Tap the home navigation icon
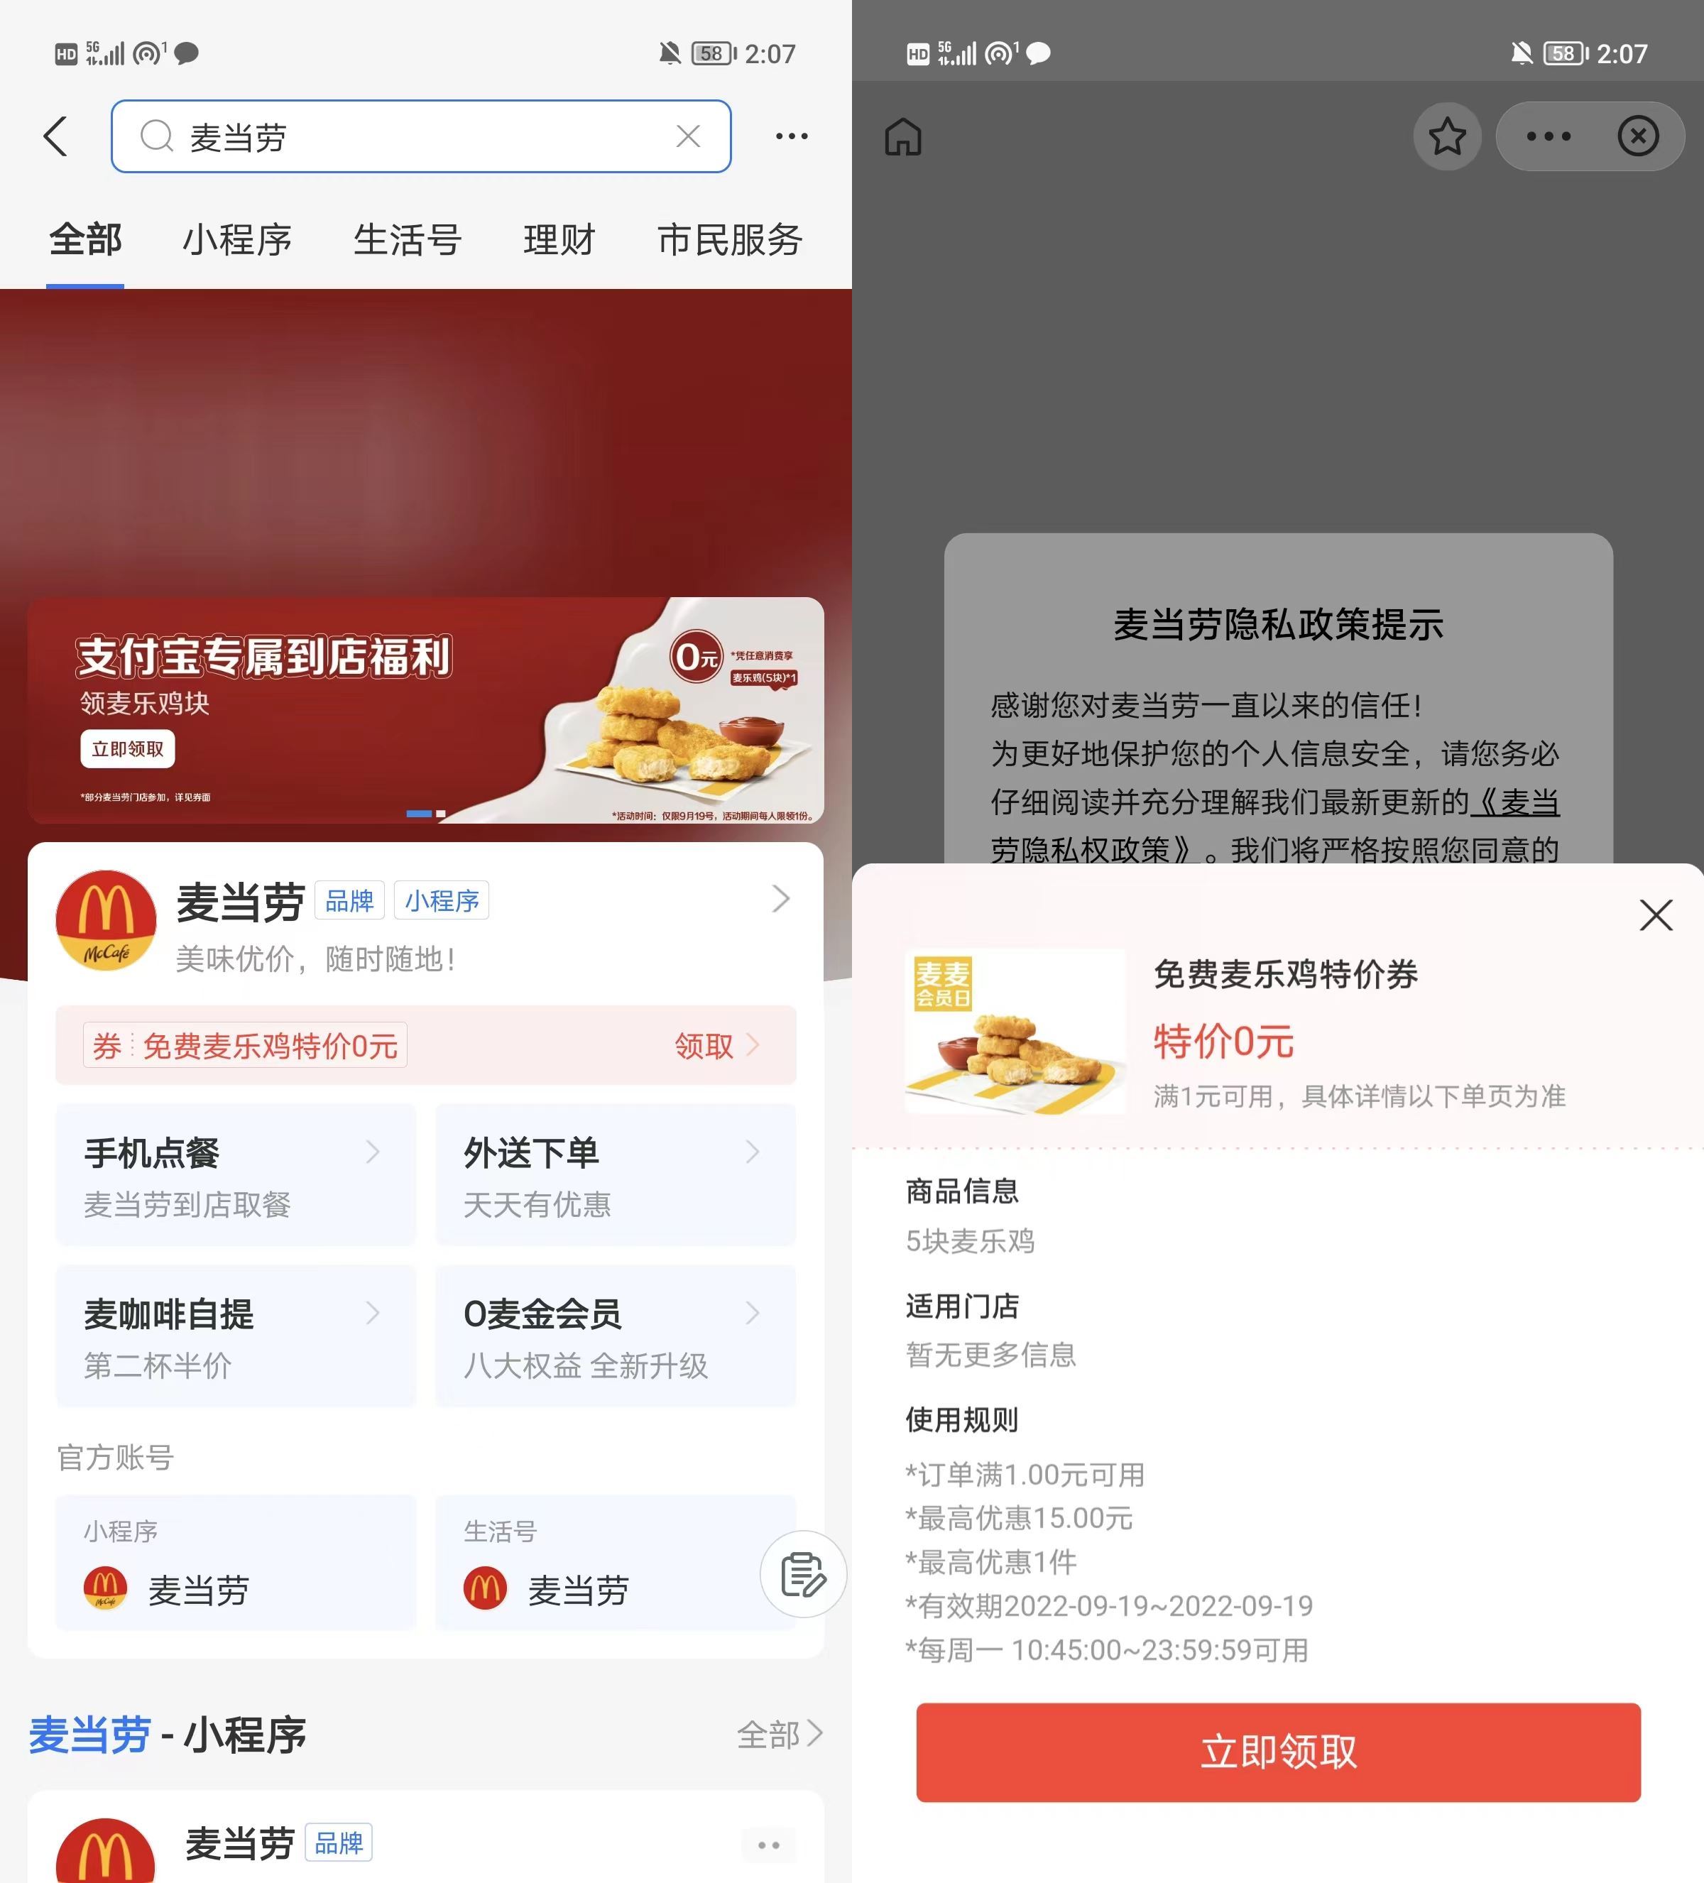This screenshot has height=1883, width=1704. click(x=900, y=136)
